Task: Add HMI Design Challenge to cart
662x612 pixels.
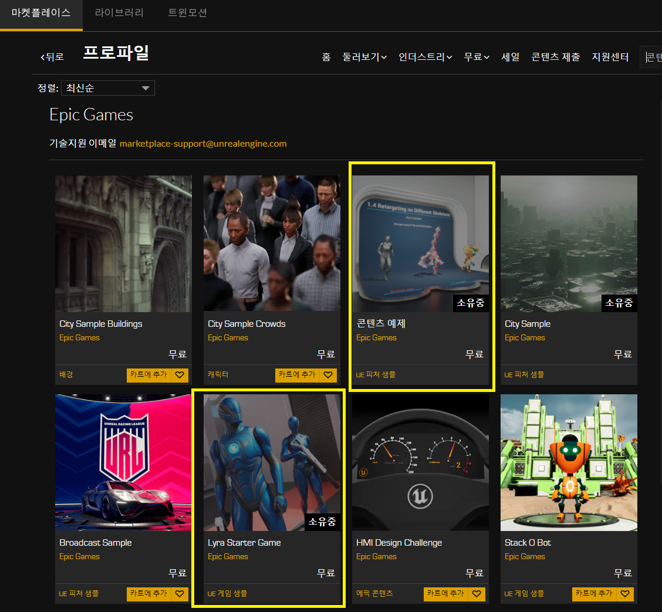Action: (446, 593)
